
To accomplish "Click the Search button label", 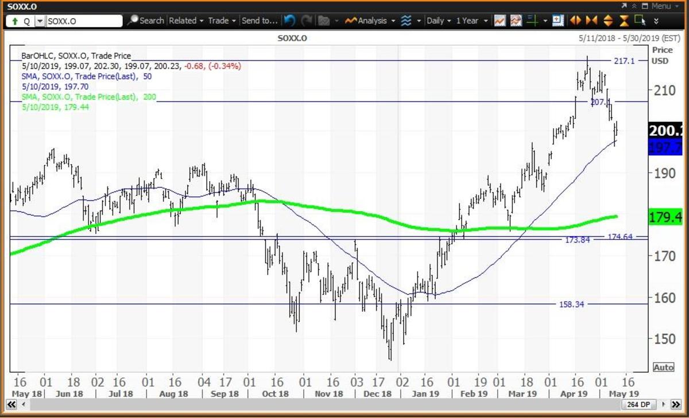I will pos(152,21).
